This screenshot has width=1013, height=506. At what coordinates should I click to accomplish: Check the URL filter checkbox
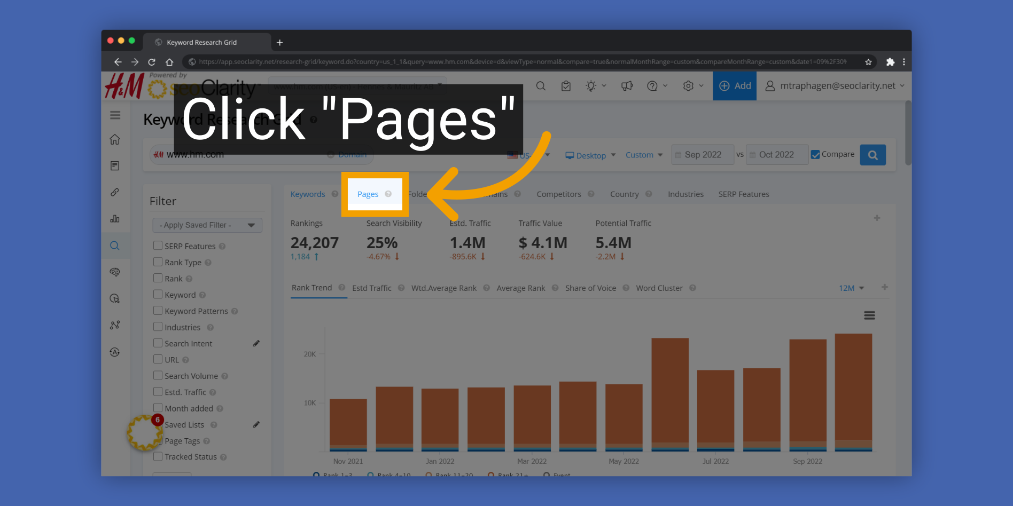pos(158,359)
